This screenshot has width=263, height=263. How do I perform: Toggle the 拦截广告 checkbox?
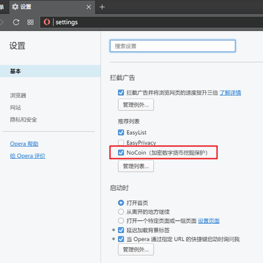pyautogui.click(x=121, y=92)
